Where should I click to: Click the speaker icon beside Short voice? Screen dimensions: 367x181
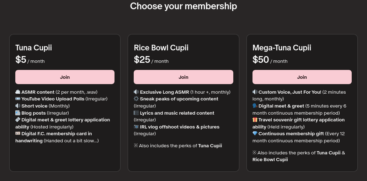coord(18,106)
